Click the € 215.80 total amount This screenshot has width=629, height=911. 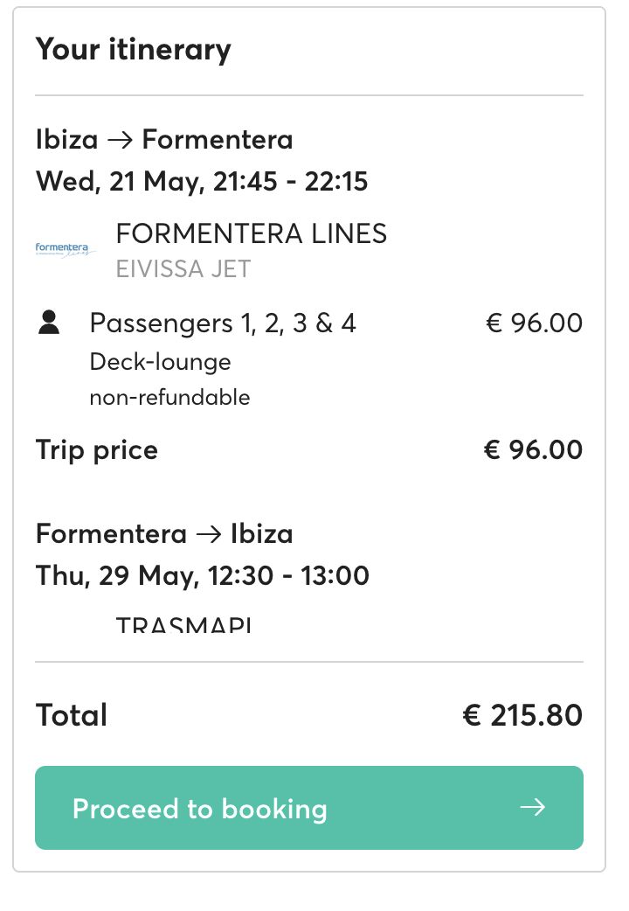(522, 715)
